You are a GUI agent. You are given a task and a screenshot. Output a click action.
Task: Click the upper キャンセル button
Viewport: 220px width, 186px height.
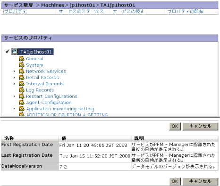200,126
